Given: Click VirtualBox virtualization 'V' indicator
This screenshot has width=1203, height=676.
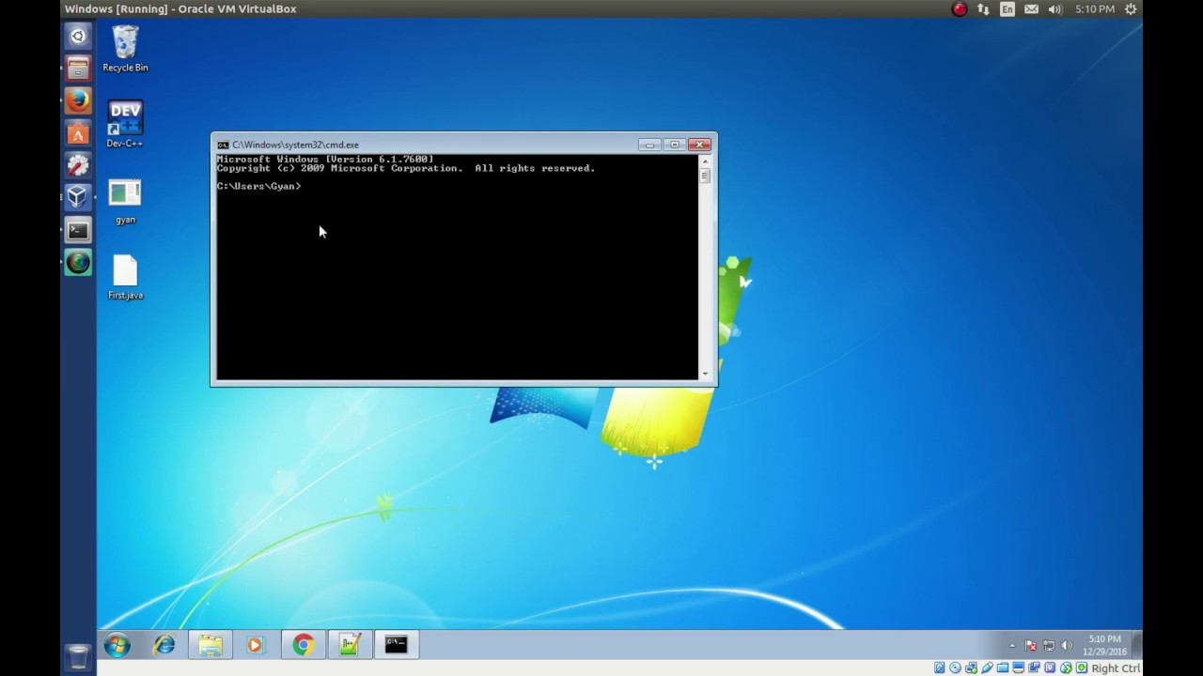Looking at the screenshot, I should click(x=1050, y=668).
